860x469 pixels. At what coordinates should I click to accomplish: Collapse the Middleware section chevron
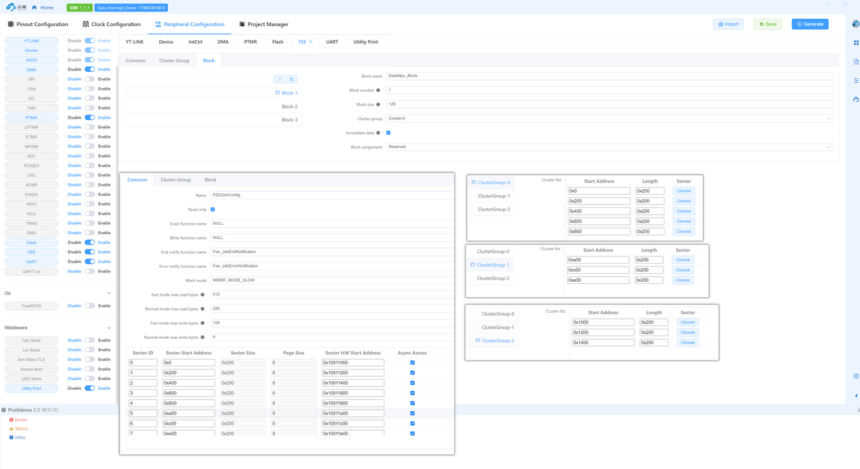click(109, 327)
